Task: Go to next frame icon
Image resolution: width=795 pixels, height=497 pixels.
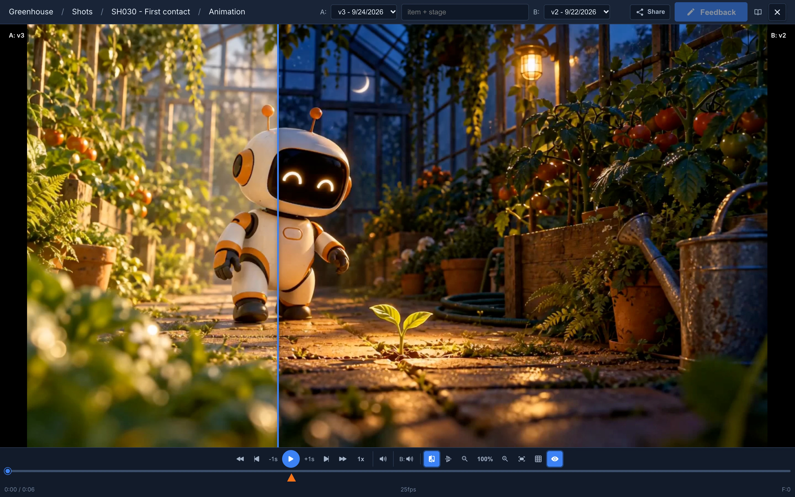Action: (x=326, y=459)
